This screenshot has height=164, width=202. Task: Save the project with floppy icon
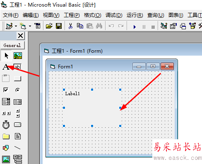(59, 26)
